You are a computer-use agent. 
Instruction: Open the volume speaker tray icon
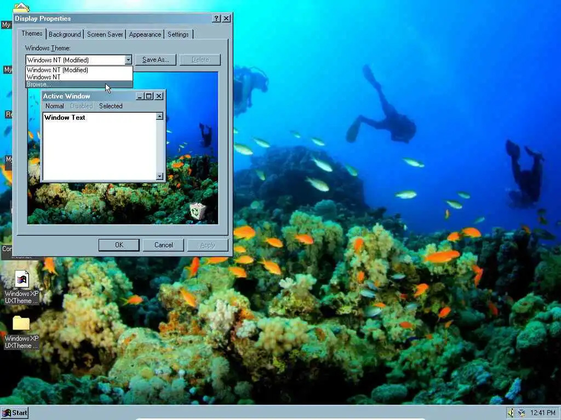click(511, 413)
